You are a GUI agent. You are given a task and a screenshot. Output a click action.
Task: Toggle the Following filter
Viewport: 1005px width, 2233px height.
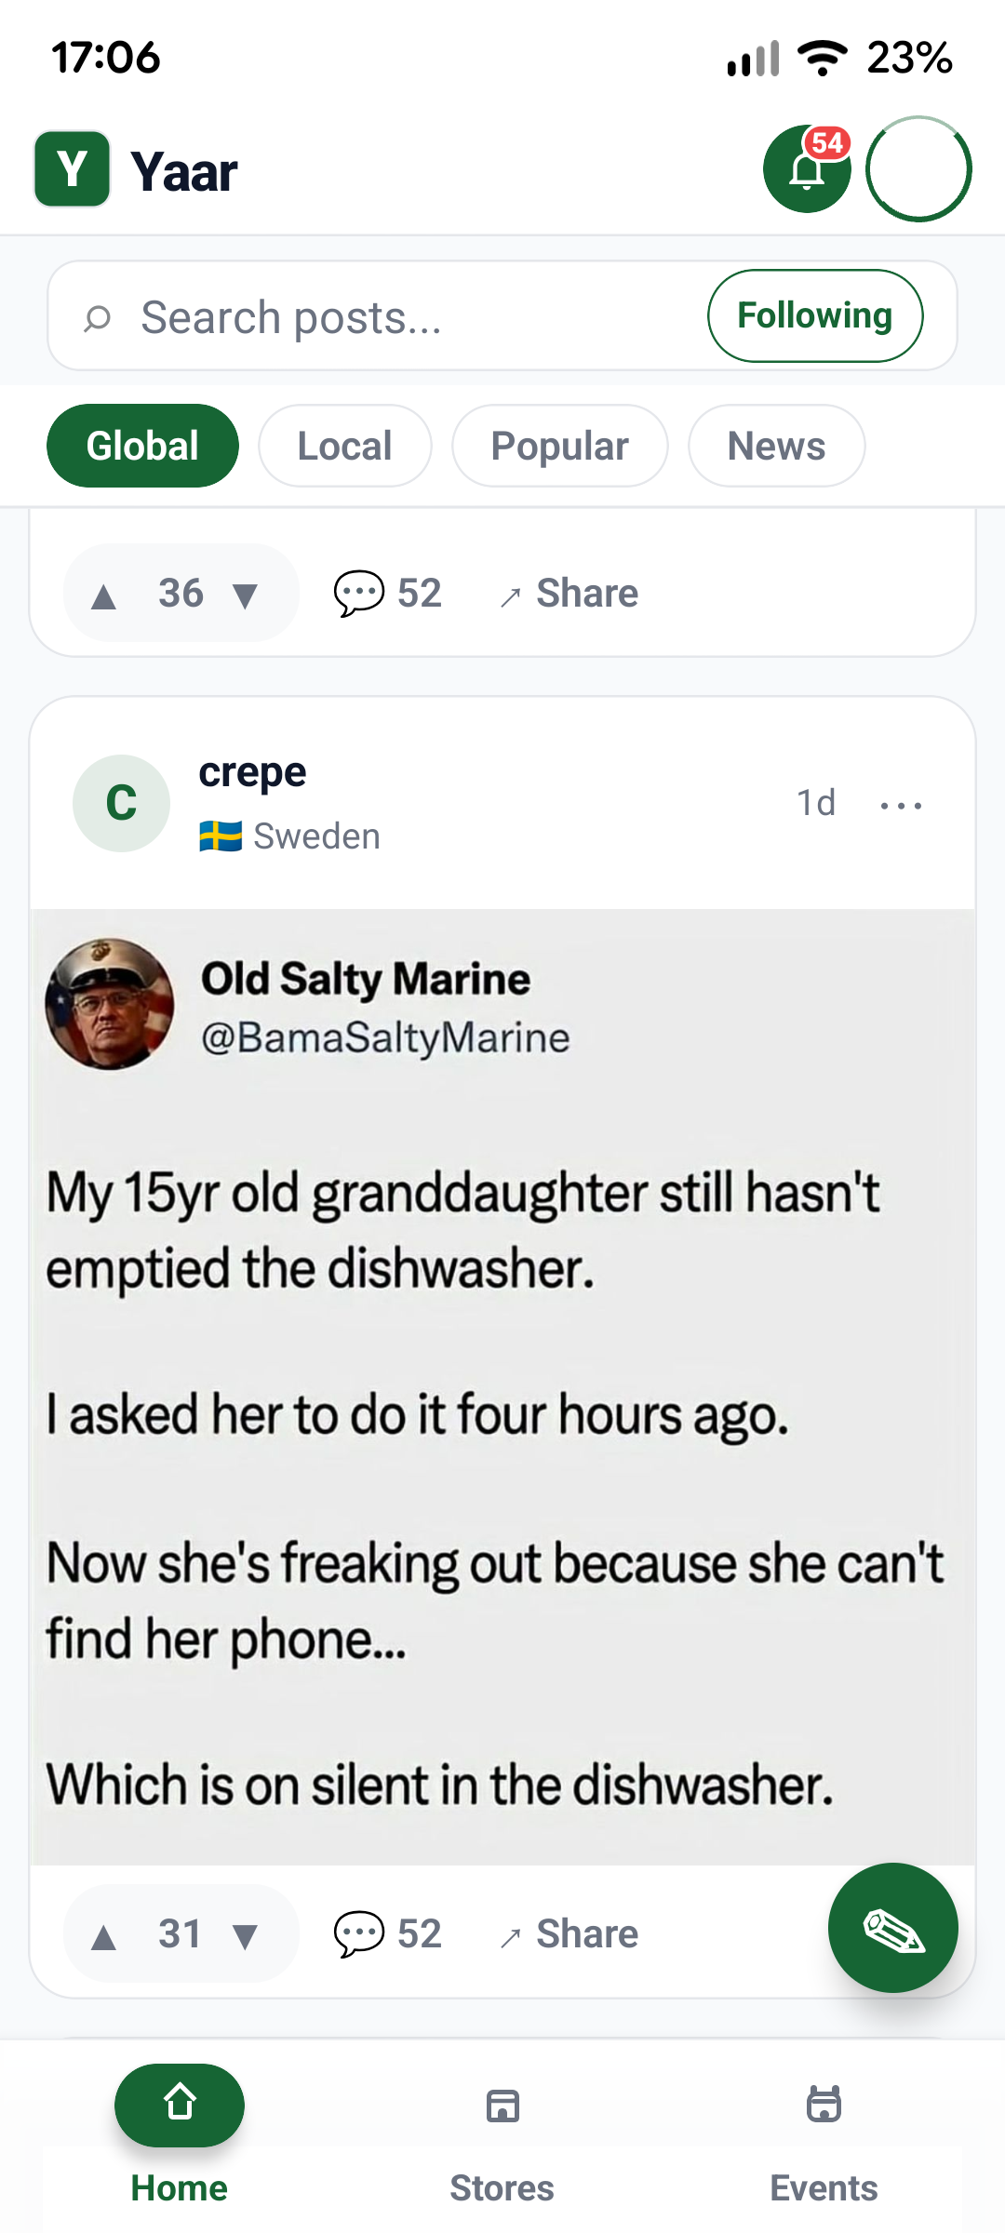tap(815, 315)
